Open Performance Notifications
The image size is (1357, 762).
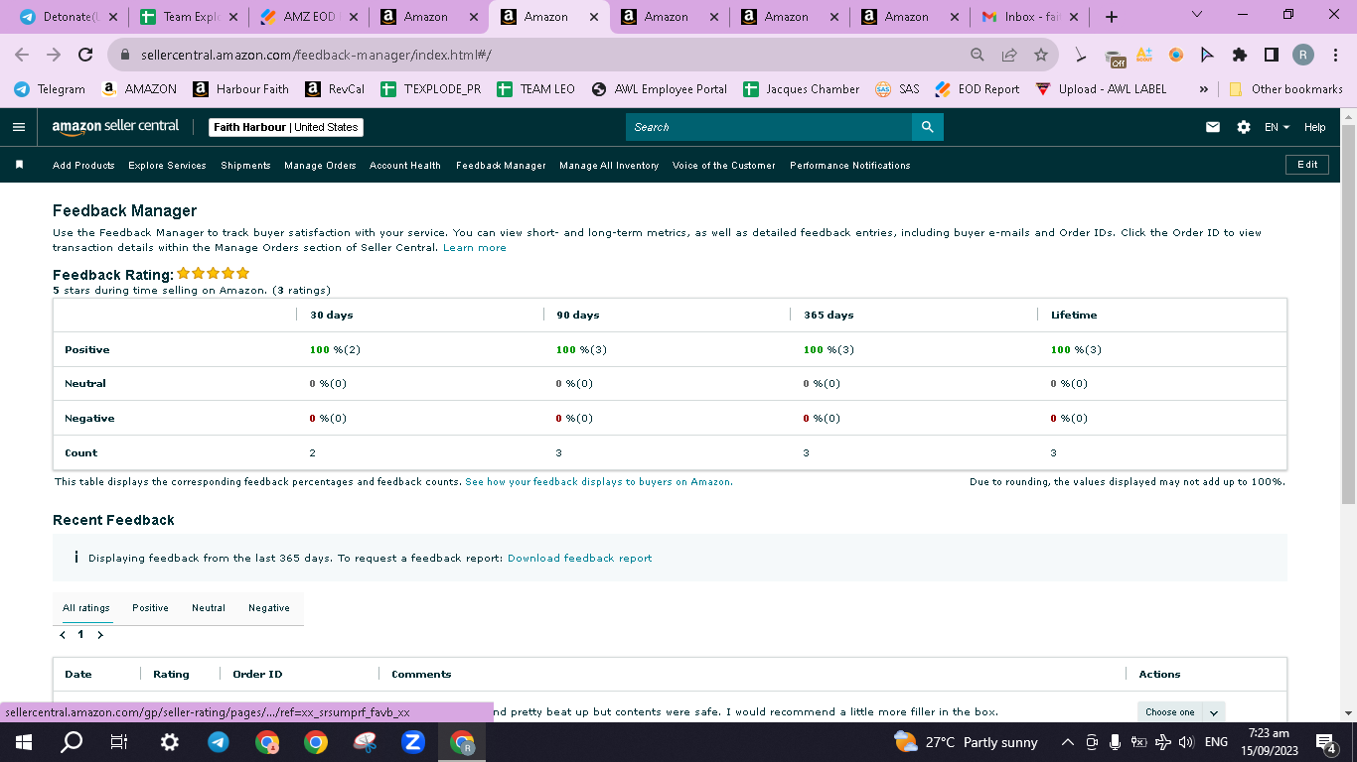click(x=850, y=166)
